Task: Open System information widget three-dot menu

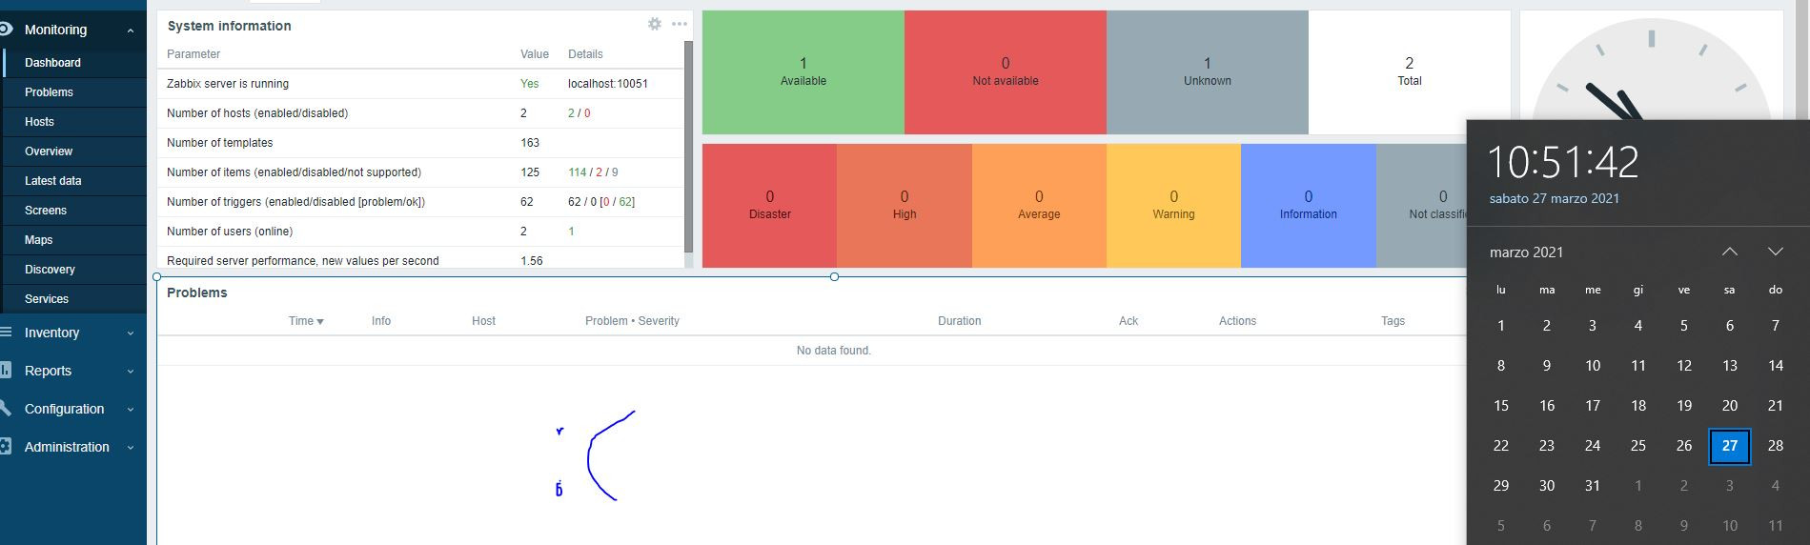Action: [x=680, y=25]
